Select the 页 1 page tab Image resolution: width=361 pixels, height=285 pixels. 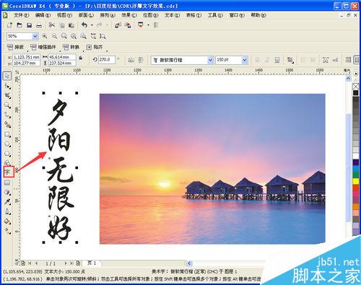click(92, 263)
